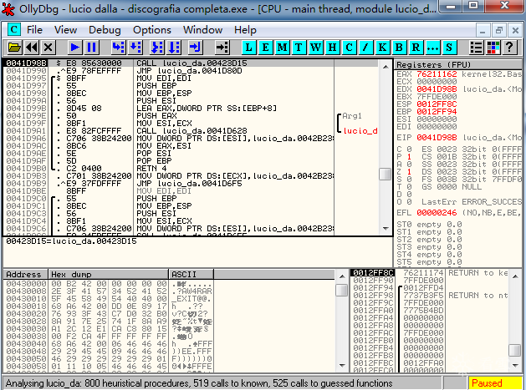Viewport: 526px width, 390px height.
Task: Toggle the S flag value in registers
Action: 409,180
